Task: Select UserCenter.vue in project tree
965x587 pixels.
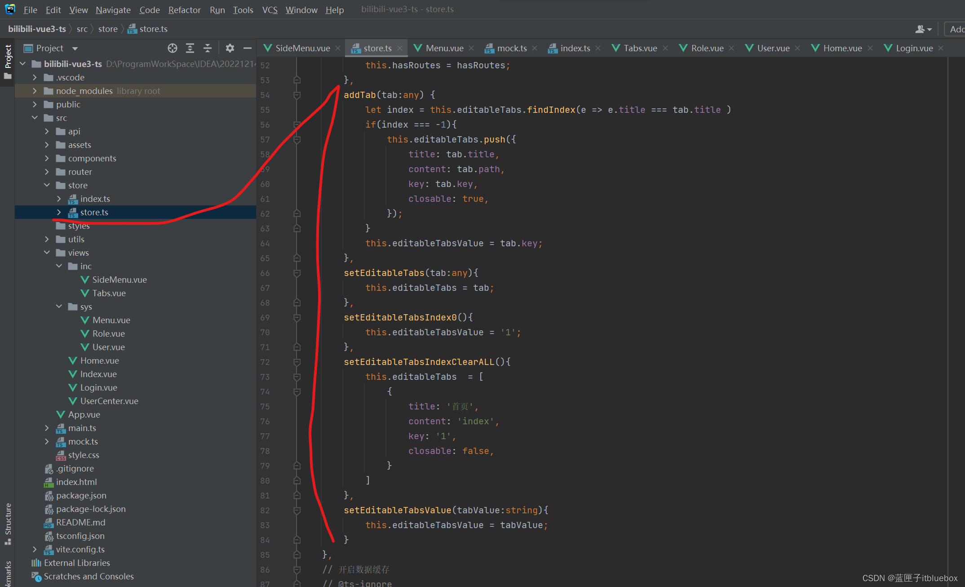Action: click(109, 401)
